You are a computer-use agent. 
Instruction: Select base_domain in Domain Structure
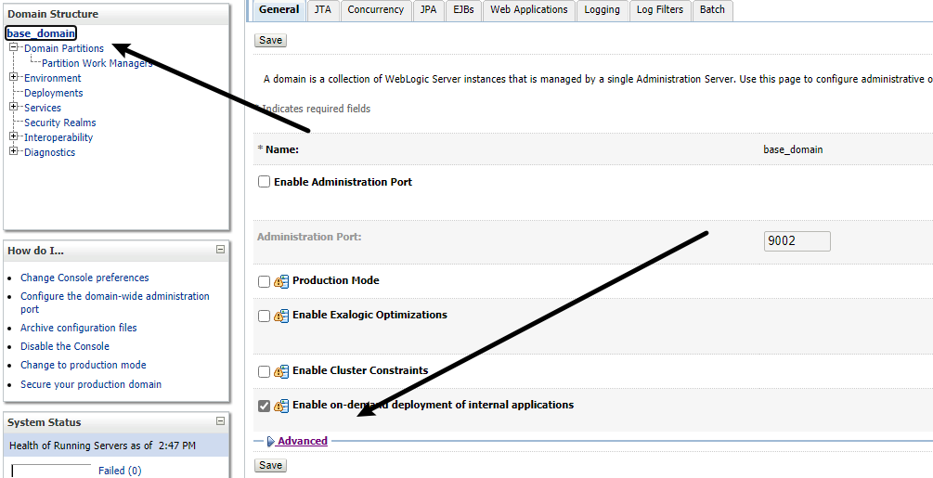coord(41,33)
